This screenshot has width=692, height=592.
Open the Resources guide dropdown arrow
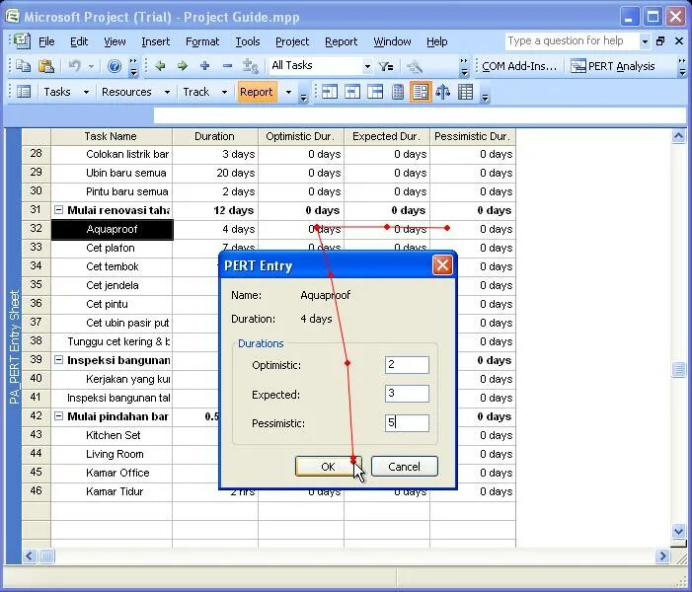167,92
